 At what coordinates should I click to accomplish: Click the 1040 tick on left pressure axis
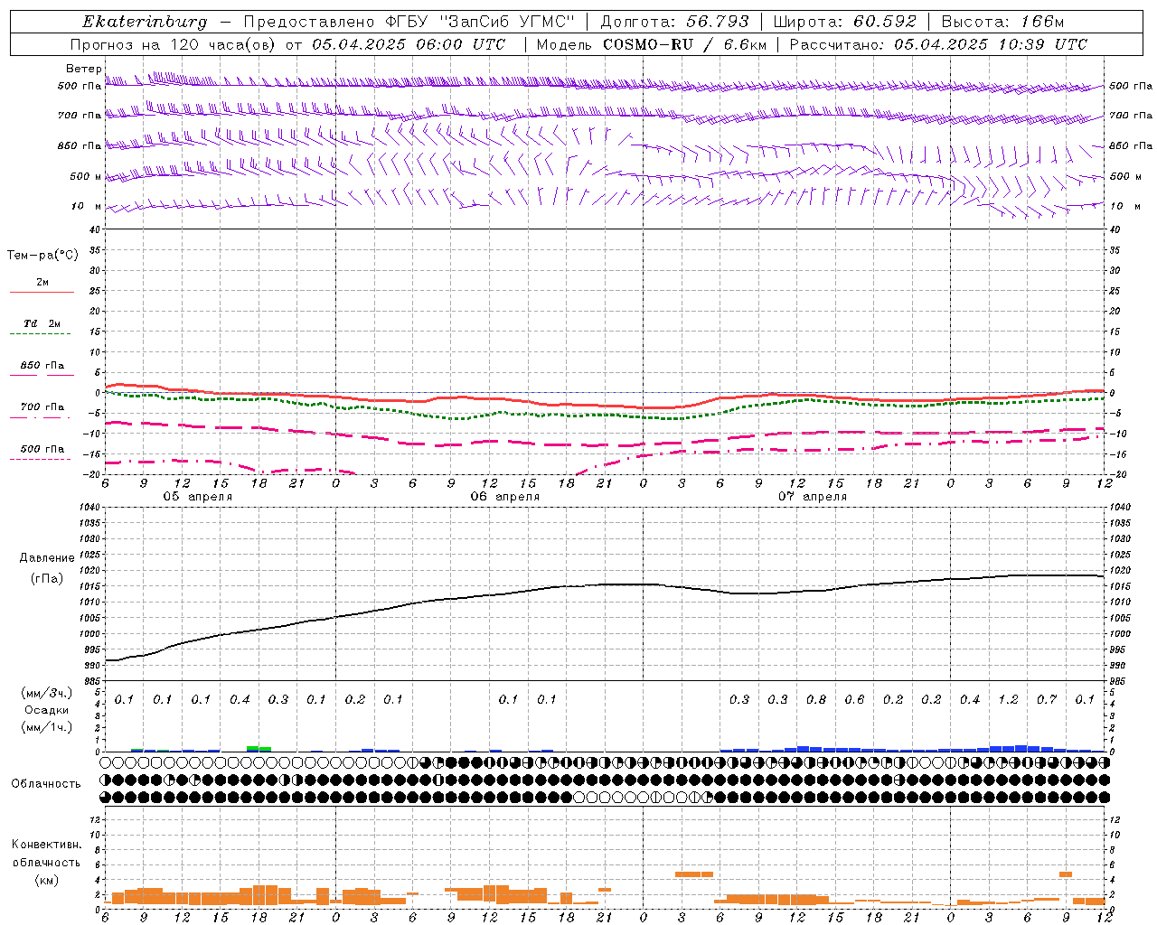(x=89, y=508)
